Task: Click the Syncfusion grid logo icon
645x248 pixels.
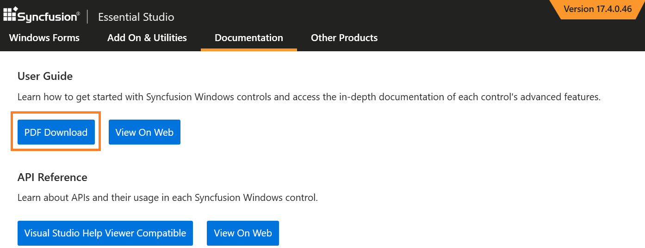Action: coord(10,15)
